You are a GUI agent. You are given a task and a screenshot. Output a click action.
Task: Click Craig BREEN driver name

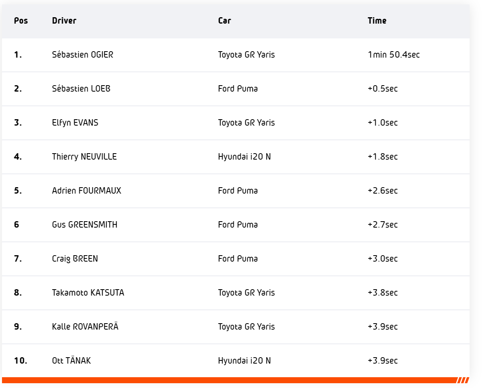[75, 259]
